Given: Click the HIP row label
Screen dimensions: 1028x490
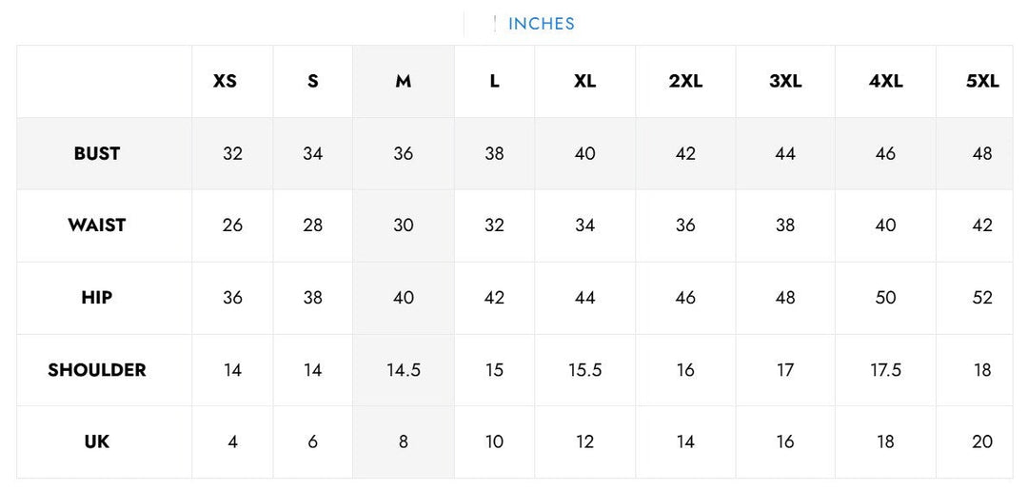Looking at the screenshot, I should [x=97, y=298].
